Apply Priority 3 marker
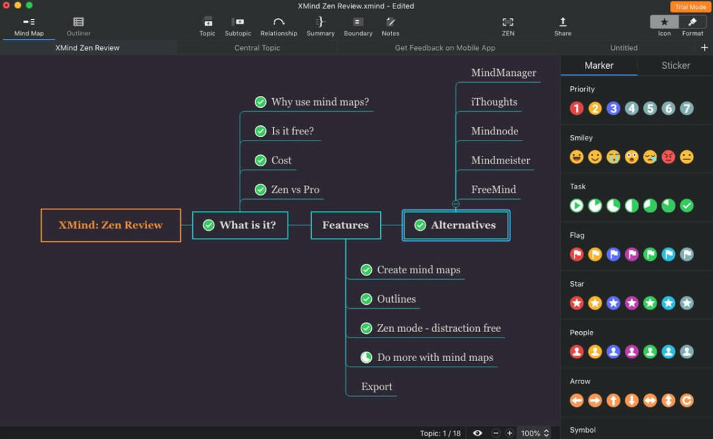 pos(613,108)
